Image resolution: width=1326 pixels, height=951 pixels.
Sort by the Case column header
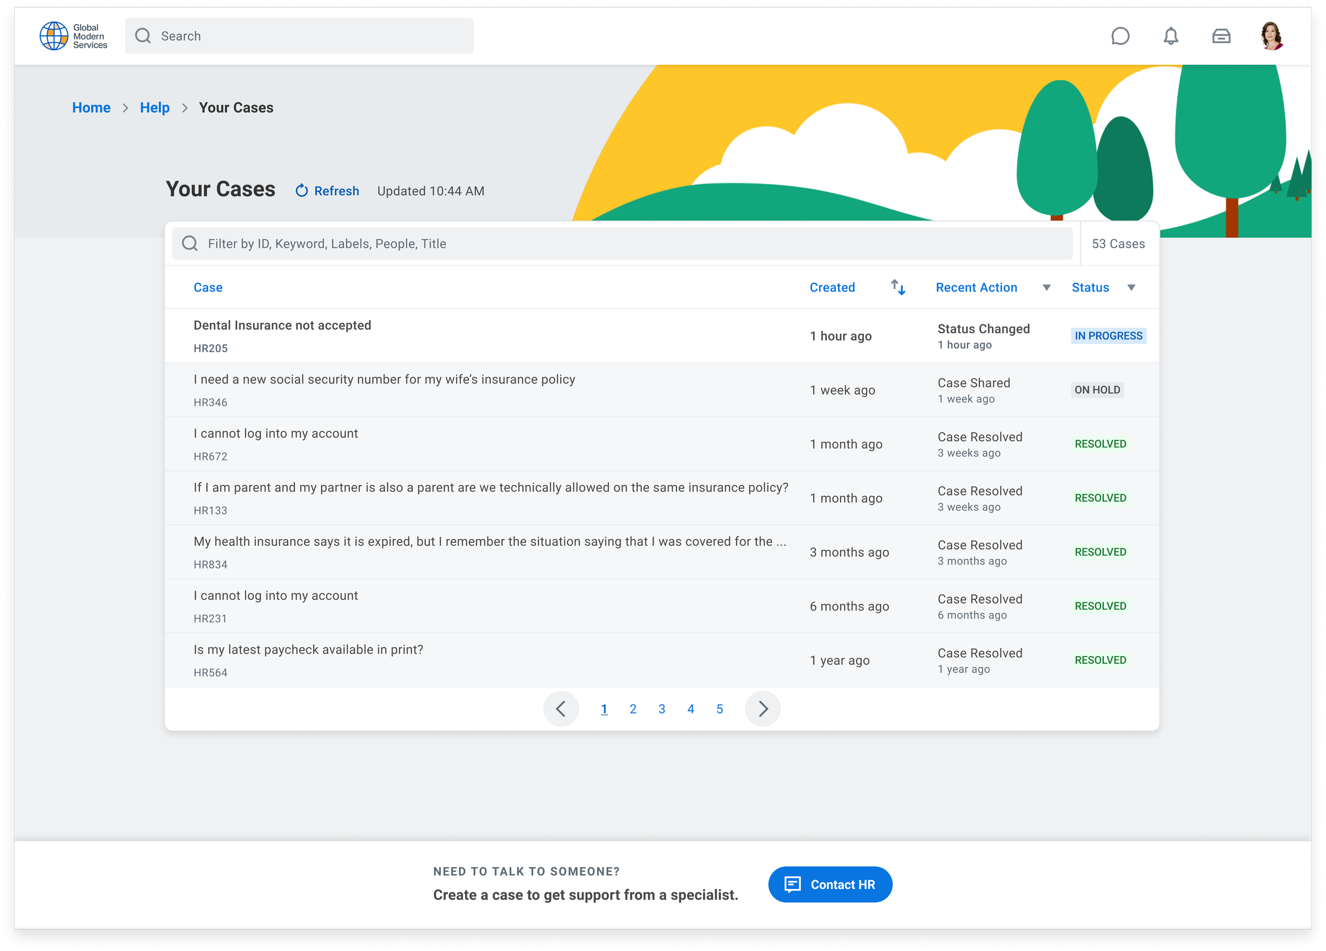207,287
